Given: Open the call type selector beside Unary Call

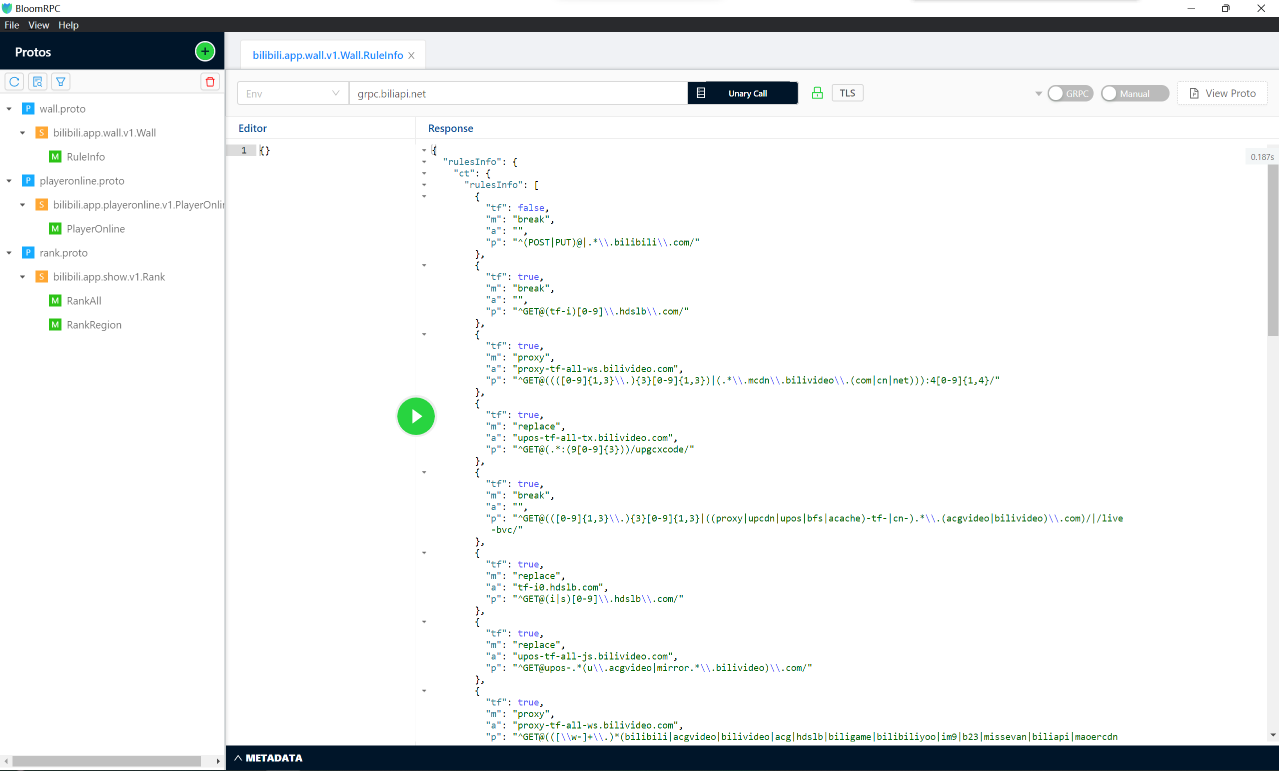Looking at the screenshot, I should (701, 93).
